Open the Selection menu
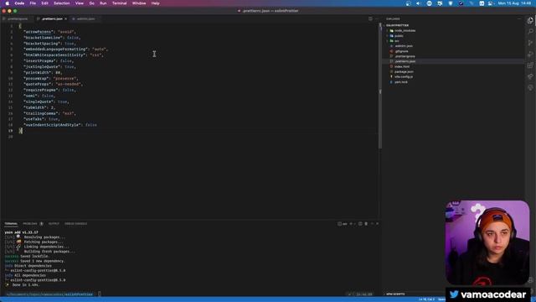The width and height of the screenshot is (536, 302). click(62, 3)
